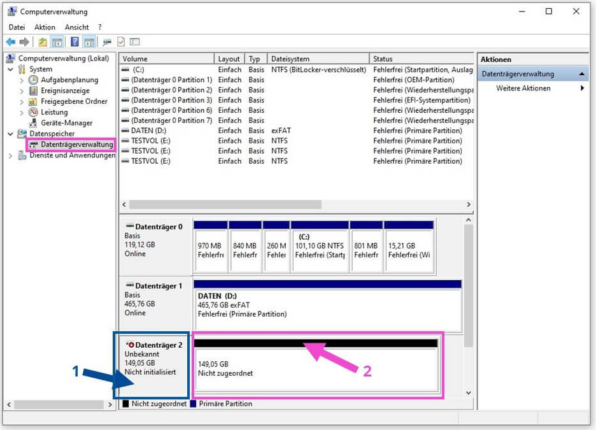Click the Computerverwaltung (Lokal) root icon
596x430 pixels.
[11, 58]
